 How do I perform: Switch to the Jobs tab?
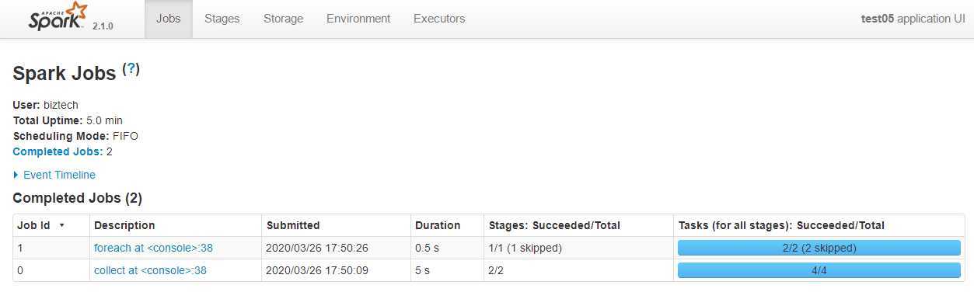pos(169,19)
